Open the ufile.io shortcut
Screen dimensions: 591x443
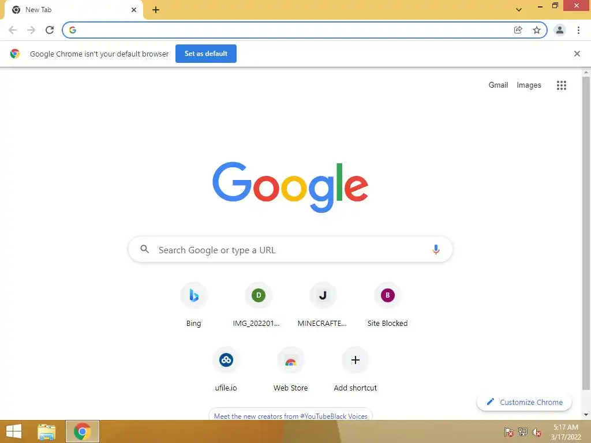tap(226, 370)
